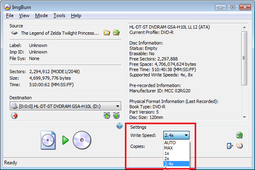This screenshot has height=170, width=255.
Task: Start the write image to disc button
Action: click(x=65, y=140)
